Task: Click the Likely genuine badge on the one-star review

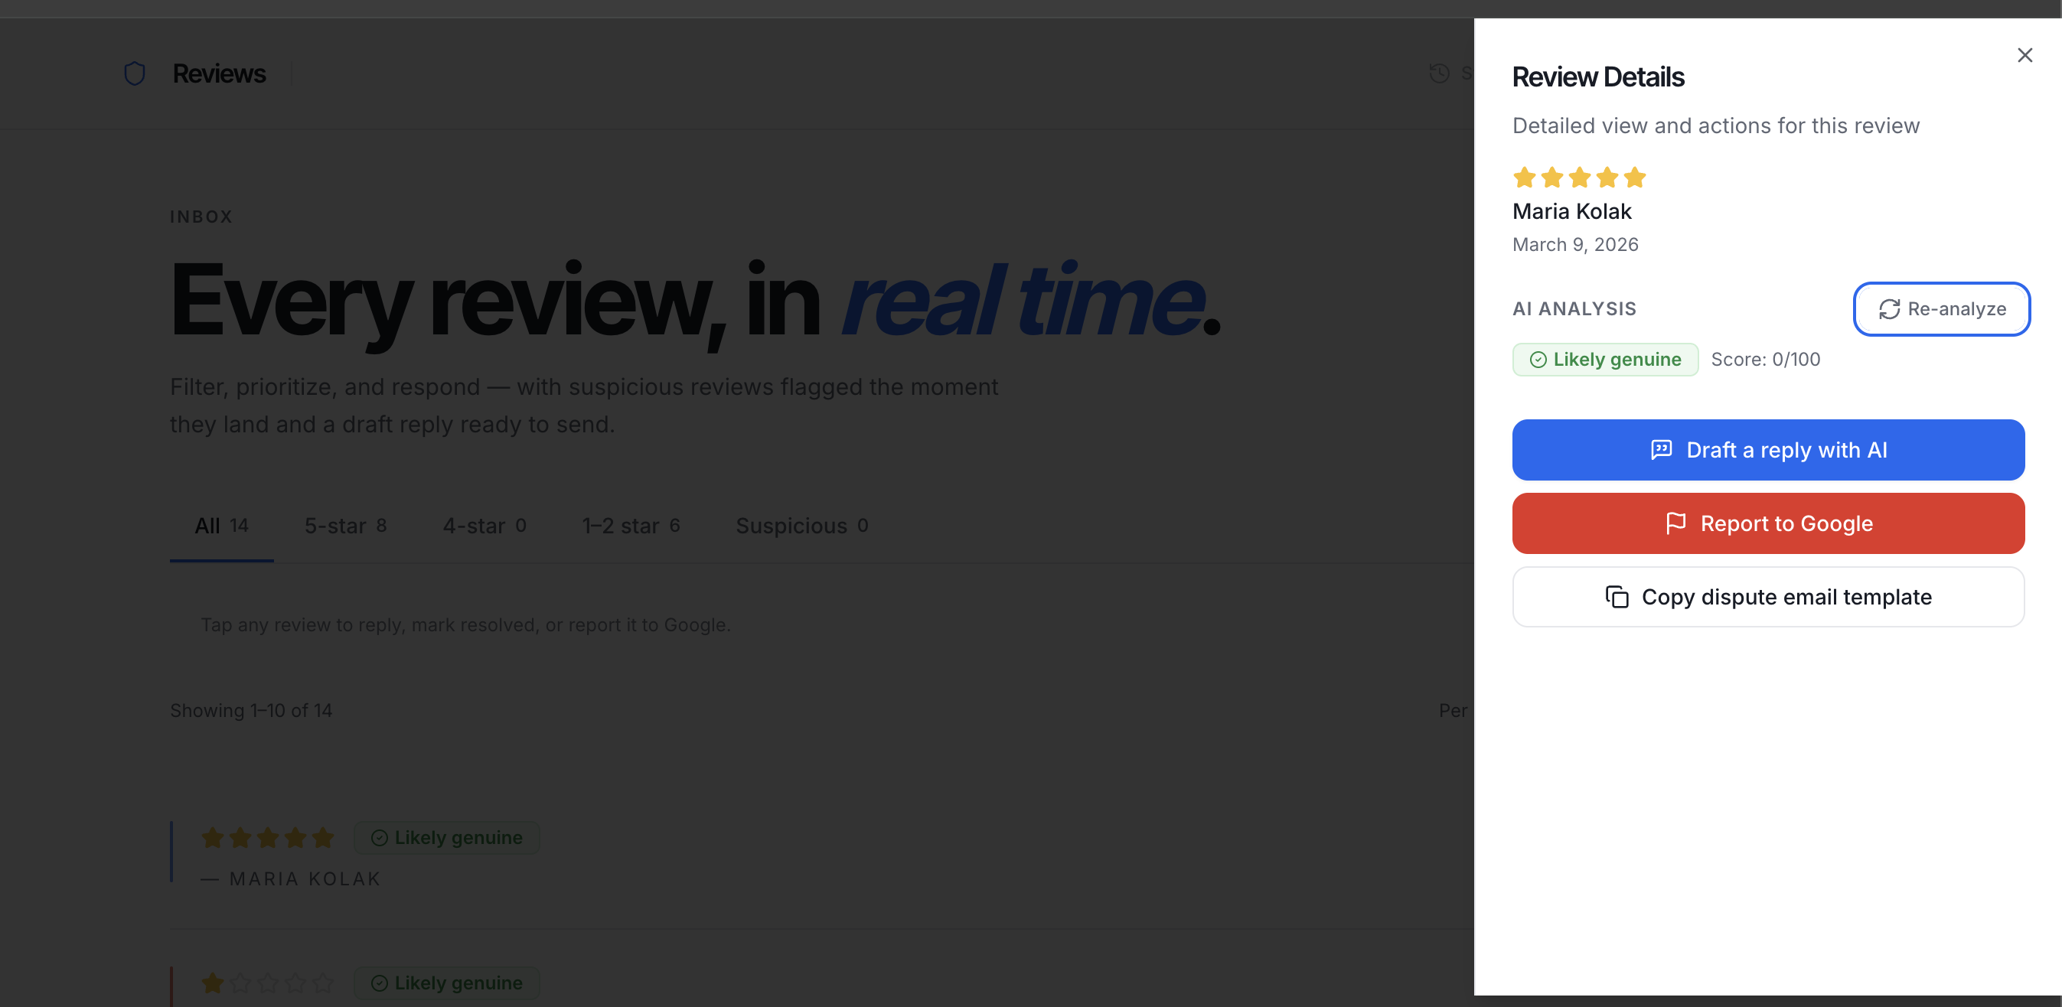Action: 447,983
